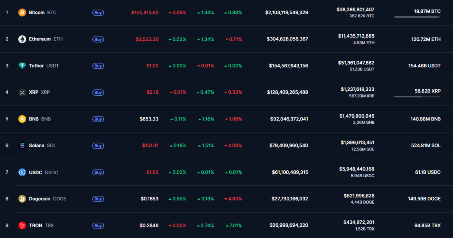The height and width of the screenshot is (238, 453).
Task: Select BNB market cap $92,046,972,041
Action: pyautogui.click(x=289, y=119)
